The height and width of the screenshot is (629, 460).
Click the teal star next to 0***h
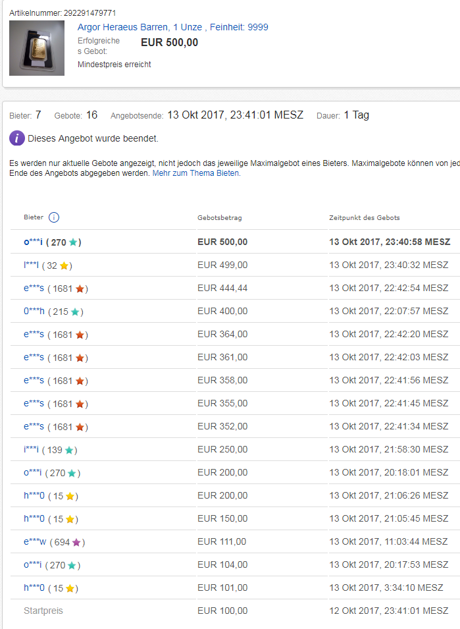(75, 312)
